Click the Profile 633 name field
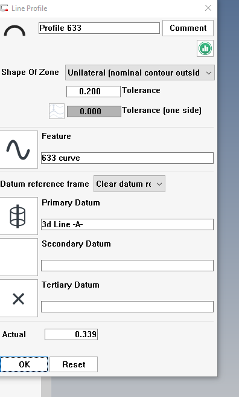239x397 pixels. 99,28
